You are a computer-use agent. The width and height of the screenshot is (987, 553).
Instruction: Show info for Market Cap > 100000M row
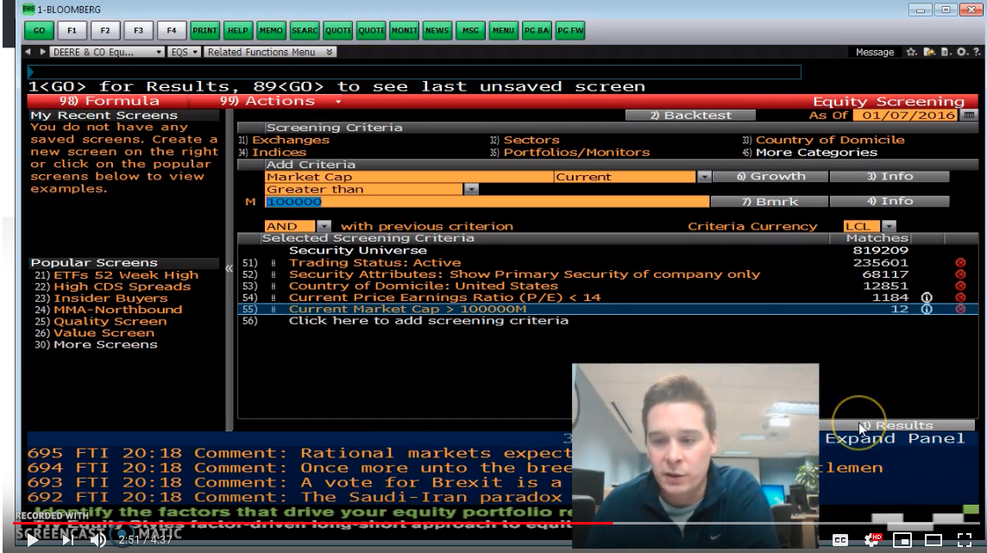pyautogui.click(x=927, y=309)
